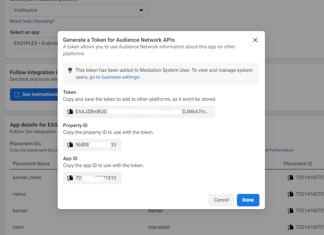Copy placement ID in the banner row
324x235 pixels.
(290, 211)
